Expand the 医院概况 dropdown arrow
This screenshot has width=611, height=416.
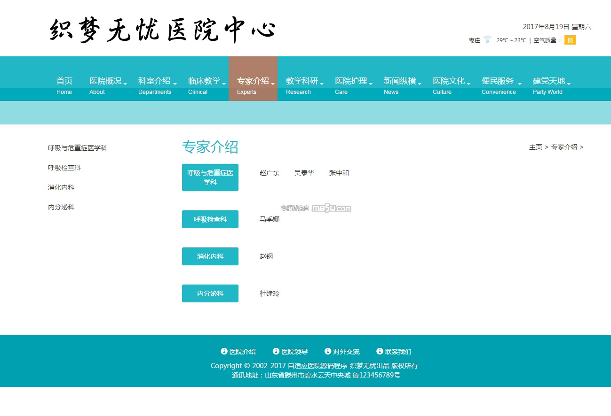point(126,84)
